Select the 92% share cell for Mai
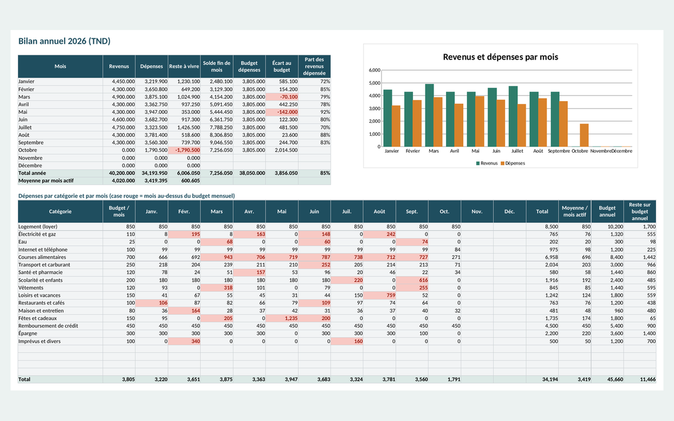 click(315, 112)
